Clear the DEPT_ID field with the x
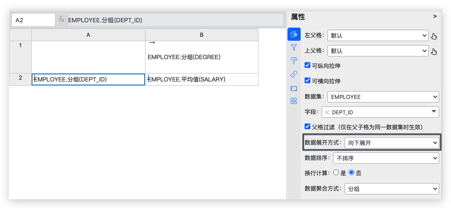 [327, 112]
